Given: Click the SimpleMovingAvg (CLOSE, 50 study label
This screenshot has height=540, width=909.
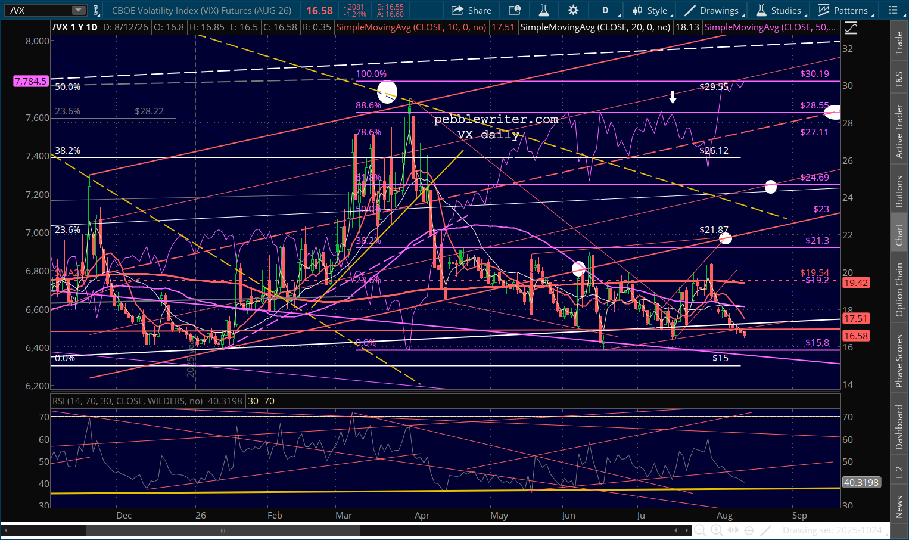Looking at the screenshot, I should (770, 27).
